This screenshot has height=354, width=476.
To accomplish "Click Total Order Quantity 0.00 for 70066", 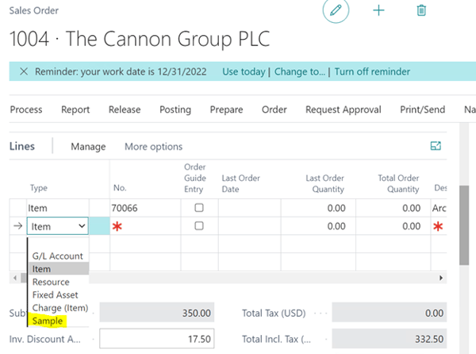I will pos(393,208).
